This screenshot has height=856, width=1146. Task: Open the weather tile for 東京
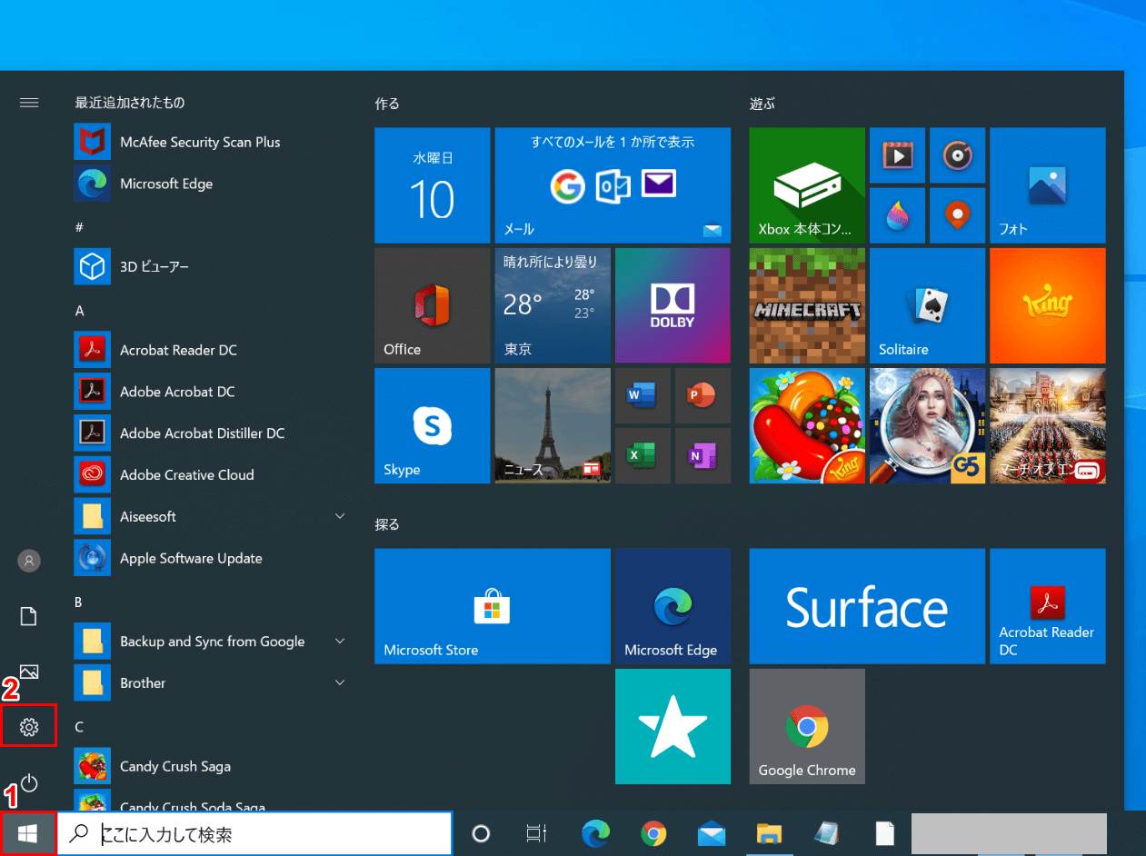coord(553,305)
